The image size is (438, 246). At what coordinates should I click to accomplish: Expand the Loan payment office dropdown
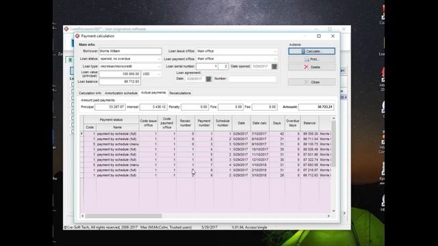pos(275,59)
